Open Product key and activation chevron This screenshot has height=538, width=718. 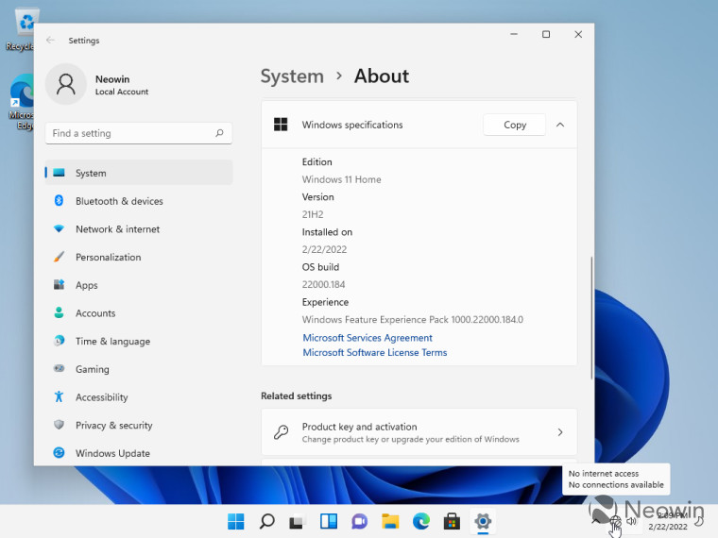coord(559,432)
